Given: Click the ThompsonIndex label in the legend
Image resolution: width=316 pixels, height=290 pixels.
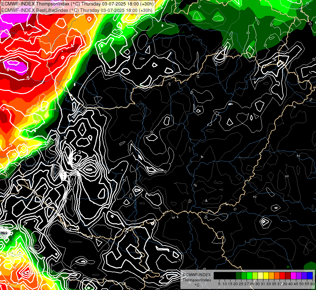Looking at the screenshot, I should (x=197, y=280).
